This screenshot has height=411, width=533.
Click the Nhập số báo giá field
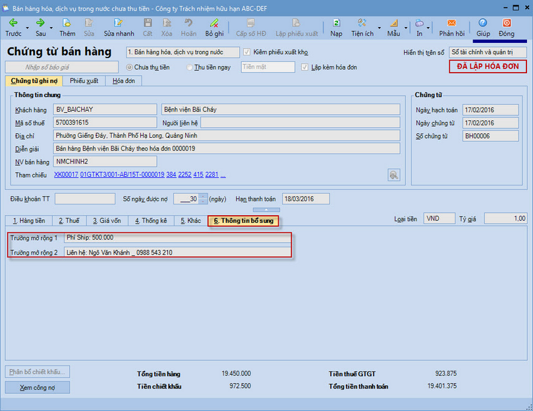pos(61,67)
